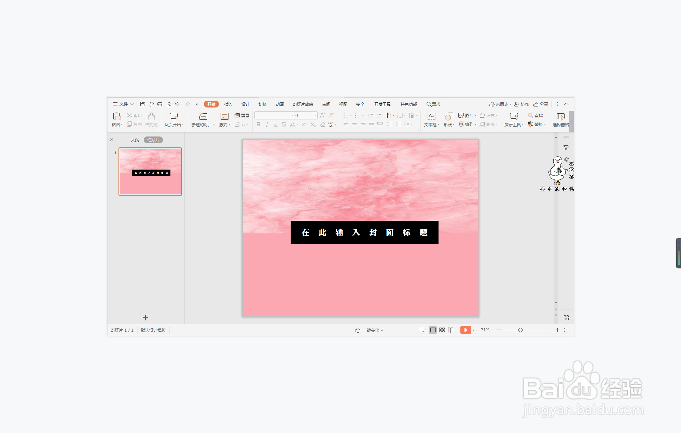The width and height of the screenshot is (681, 433).
Task: Click the copy (复制) button
Action: click(x=134, y=125)
